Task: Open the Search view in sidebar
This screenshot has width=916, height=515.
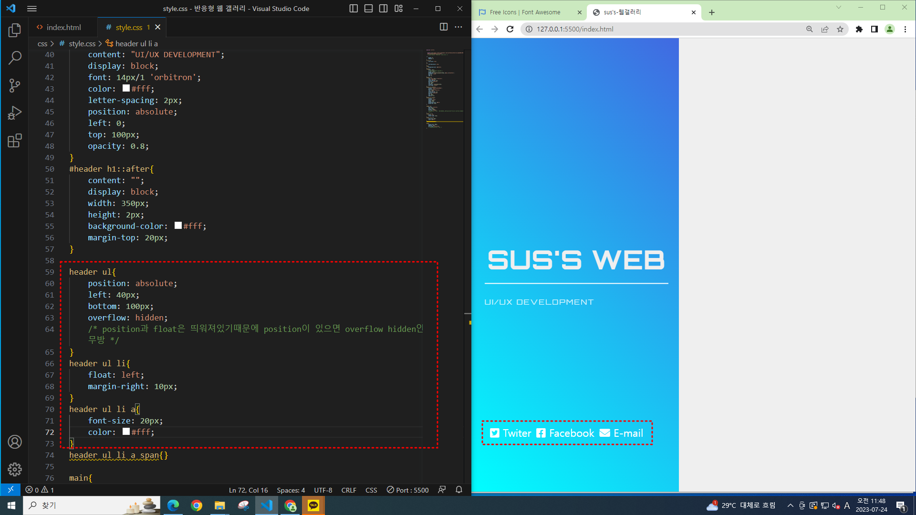Action: click(15, 58)
